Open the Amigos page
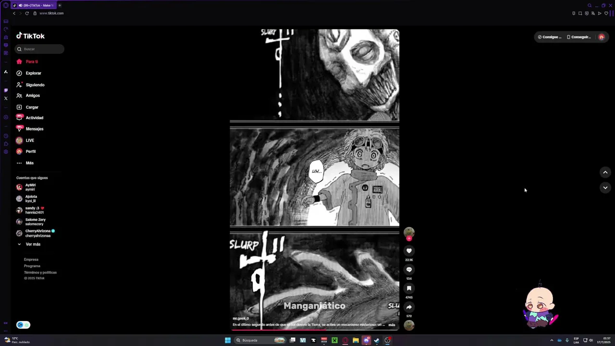The width and height of the screenshot is (615, 346). (28, 96)
